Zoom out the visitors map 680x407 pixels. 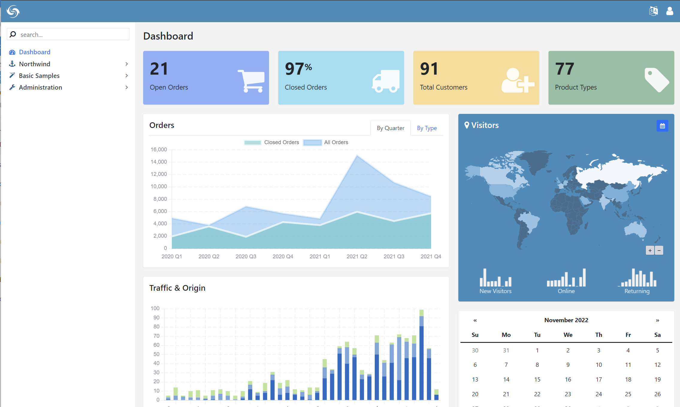pos(659,251)
